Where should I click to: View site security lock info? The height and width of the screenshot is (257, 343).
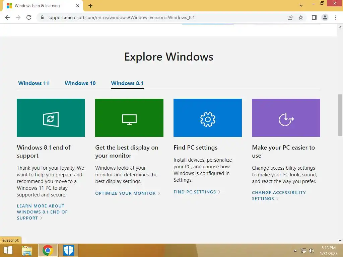(x=42, y=17)
